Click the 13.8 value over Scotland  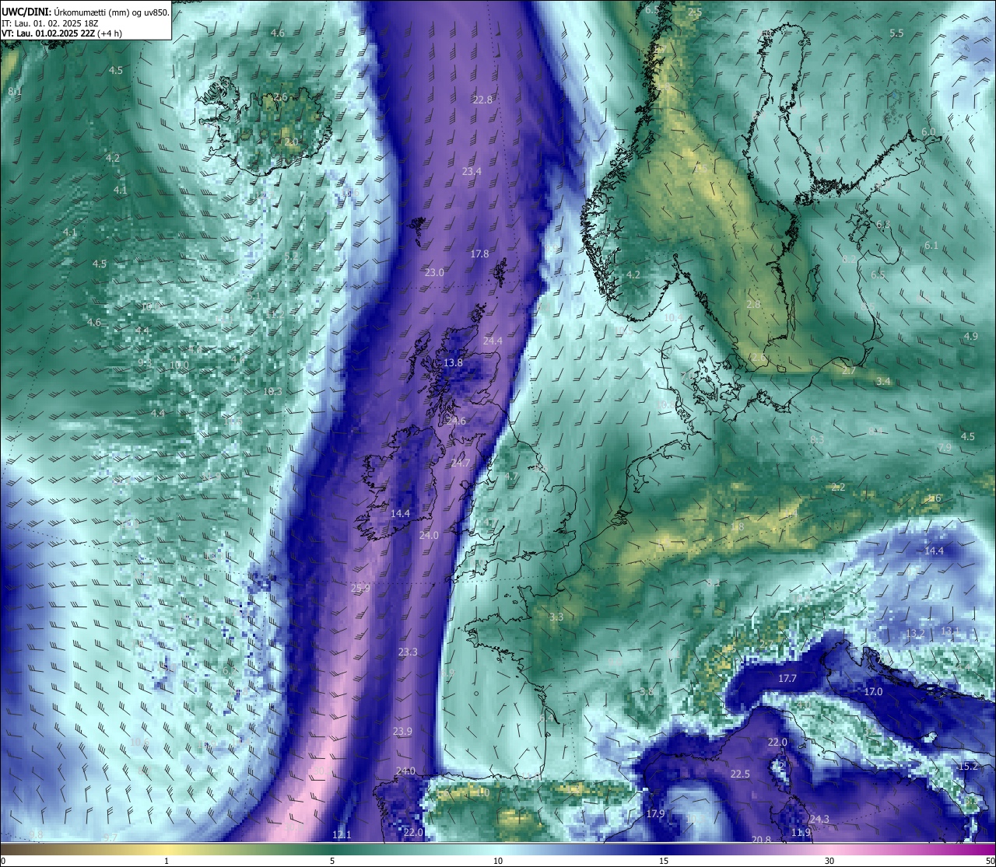(453, 362)
